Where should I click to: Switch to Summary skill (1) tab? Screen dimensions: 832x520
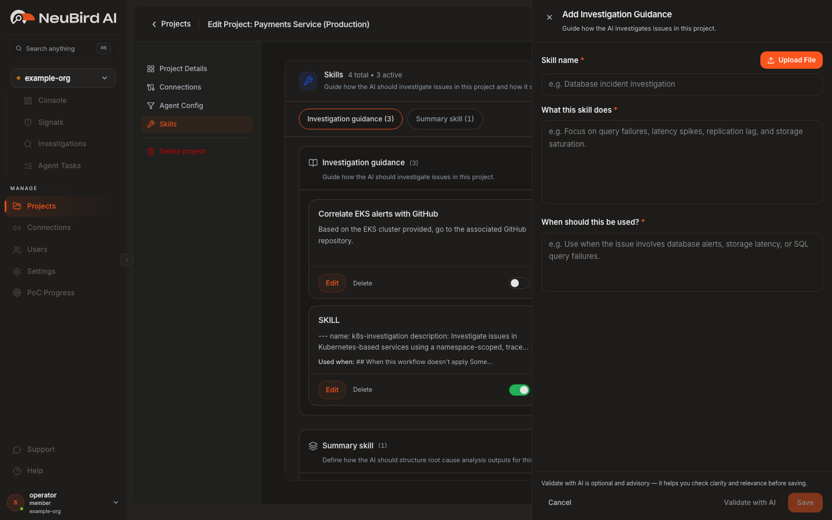[445, 119]
